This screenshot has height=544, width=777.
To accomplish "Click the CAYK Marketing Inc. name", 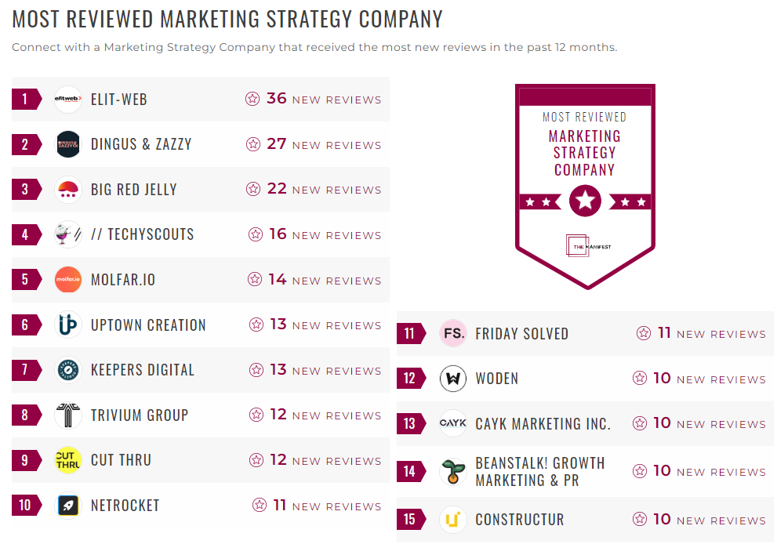I will tap(543, 423).
